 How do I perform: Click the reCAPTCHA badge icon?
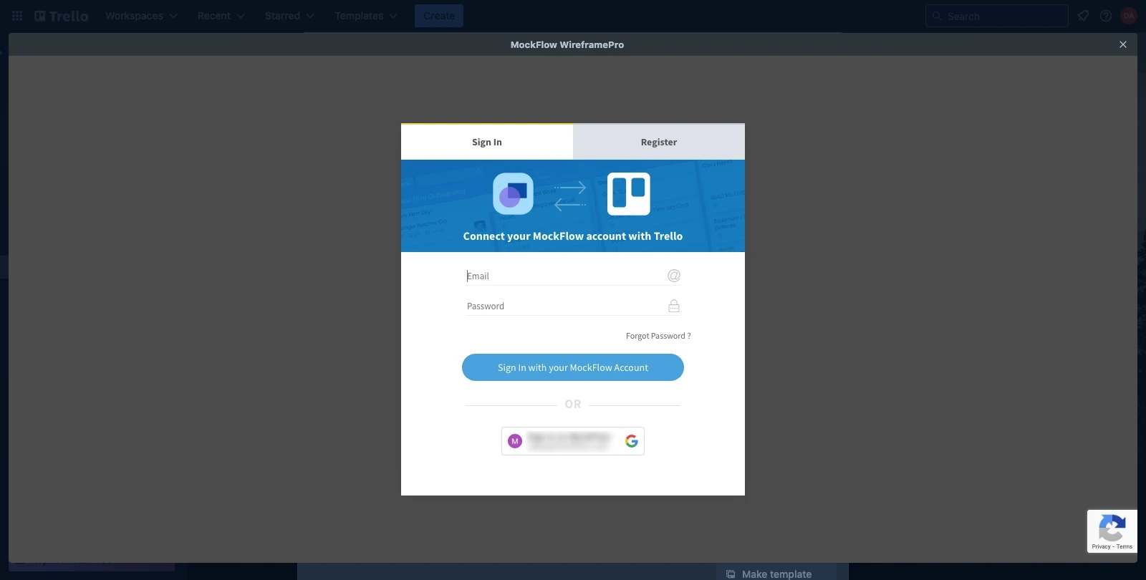coord(1112,528)
